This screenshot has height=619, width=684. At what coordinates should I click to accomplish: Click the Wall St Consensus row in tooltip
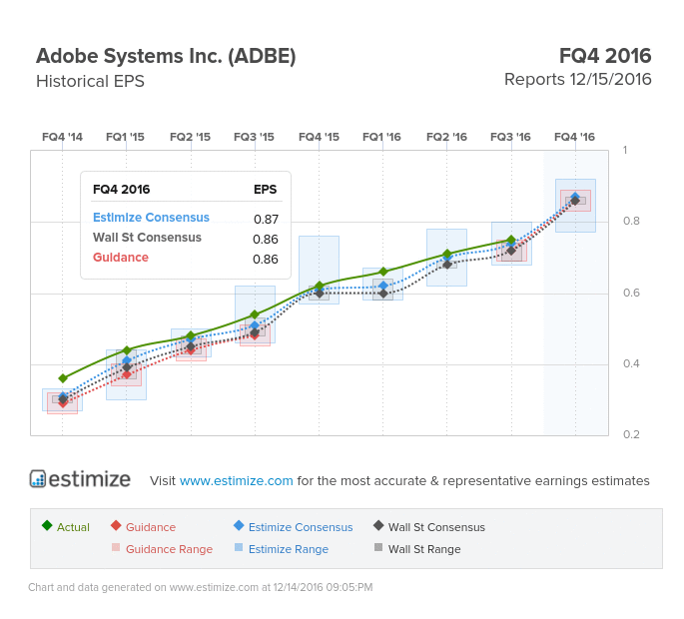[x=186, y=239]
